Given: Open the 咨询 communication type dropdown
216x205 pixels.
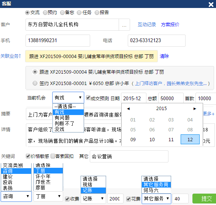Looking at the screenshot, I should pos(16,196).
